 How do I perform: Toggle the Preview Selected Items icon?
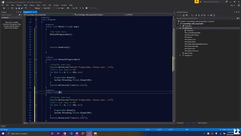point(214,15)
